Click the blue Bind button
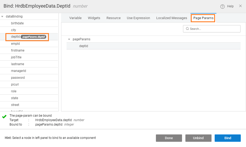The height and width of the screenshot is (147, 246). pyautogui.click(x=227, y=138)
